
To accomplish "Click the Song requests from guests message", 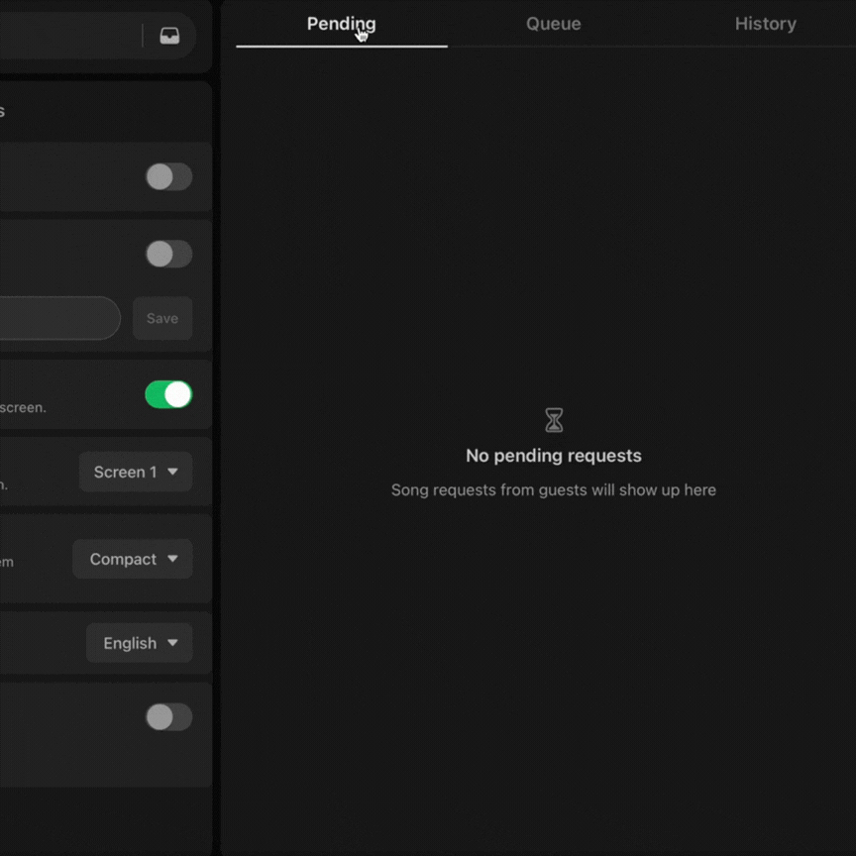I will pos(554,490).
